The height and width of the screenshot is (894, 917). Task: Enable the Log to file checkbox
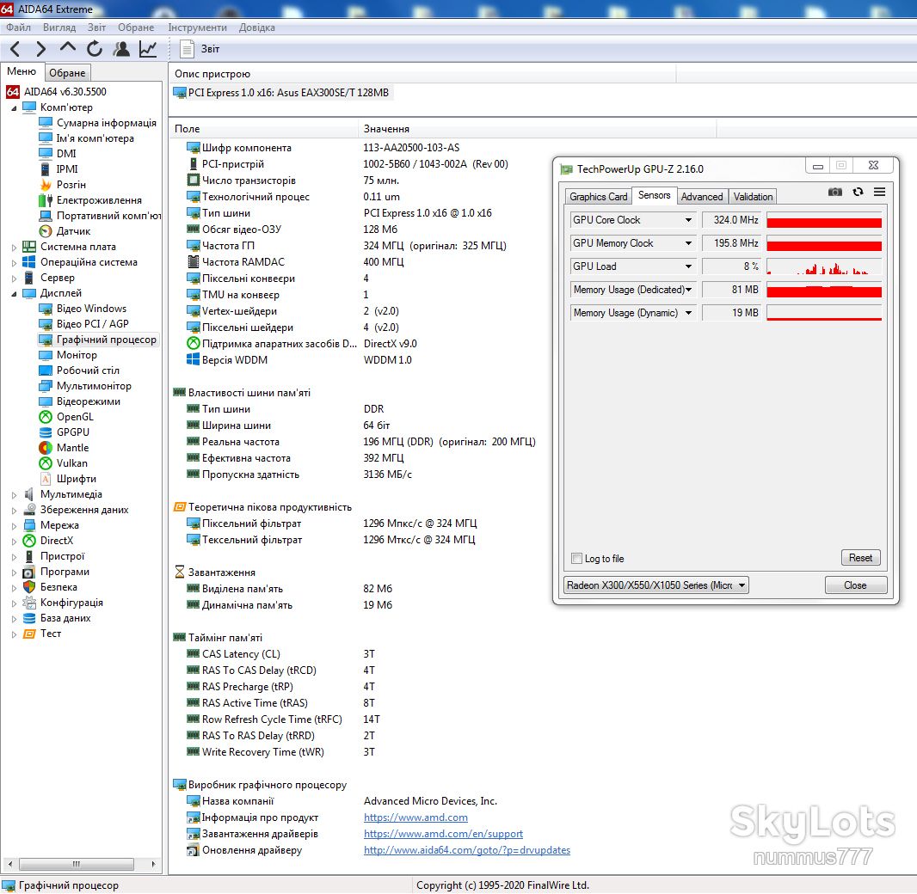pyautogui.click(x=576, y=558)
